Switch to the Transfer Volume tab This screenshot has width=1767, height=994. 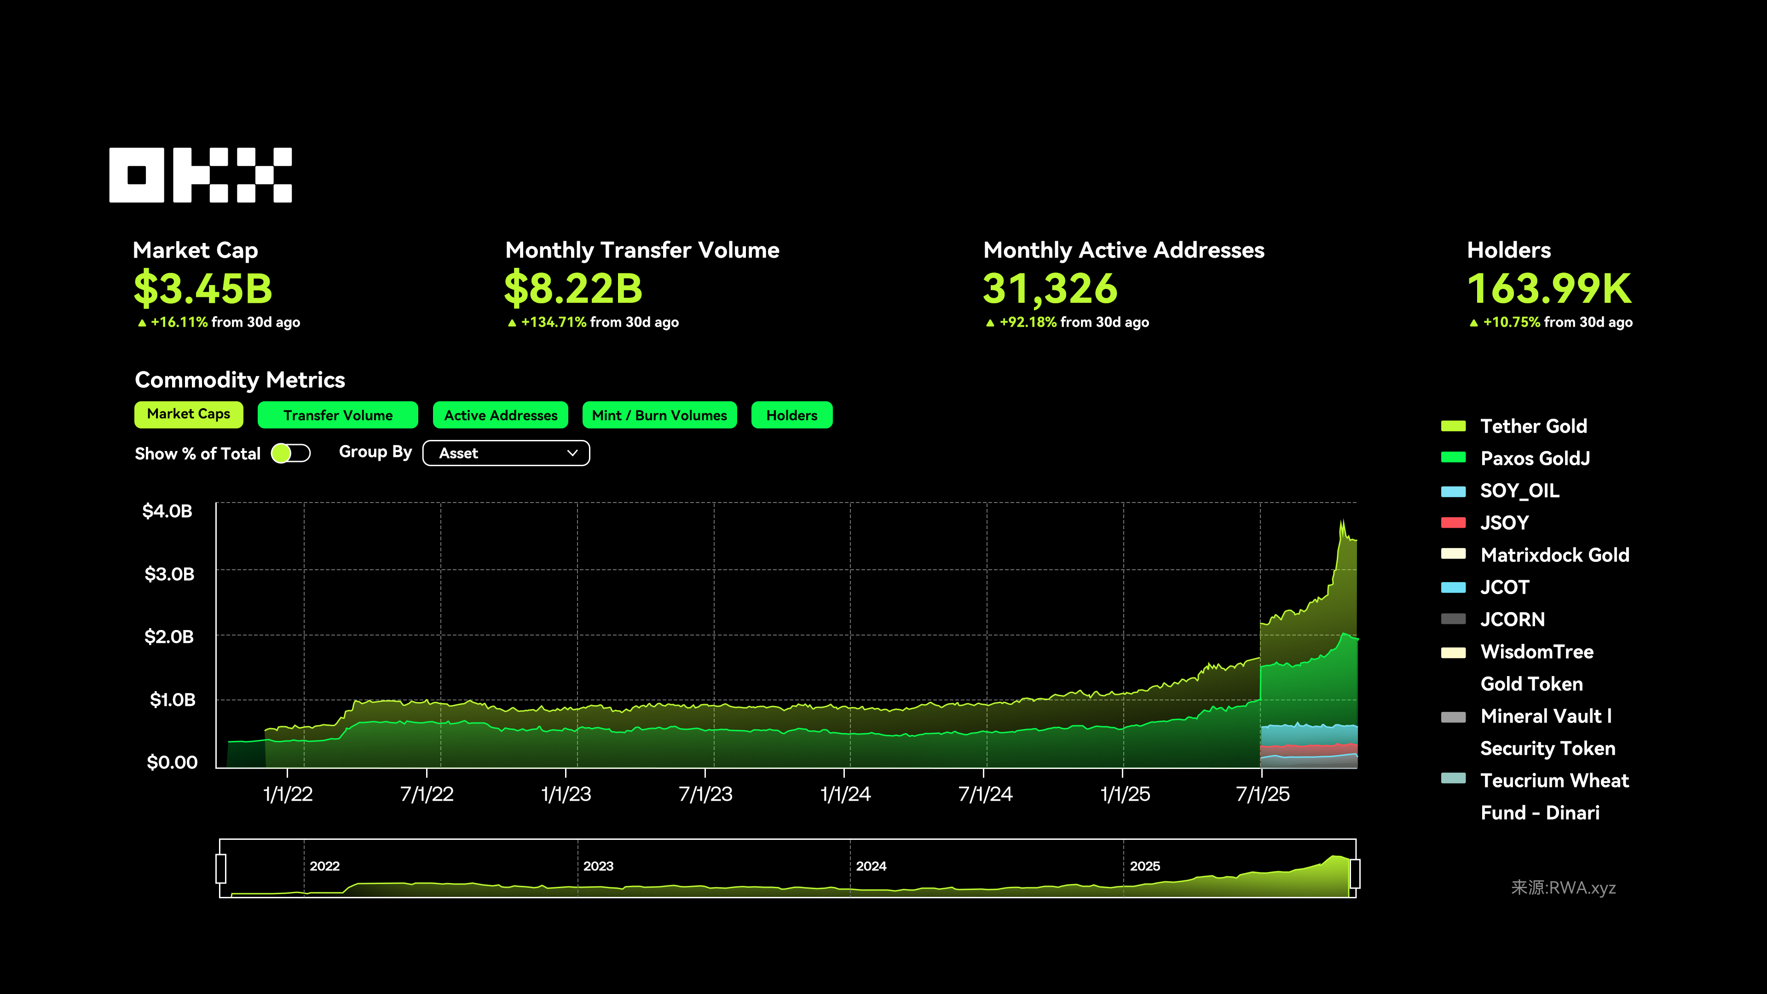[x=337, y=415]
